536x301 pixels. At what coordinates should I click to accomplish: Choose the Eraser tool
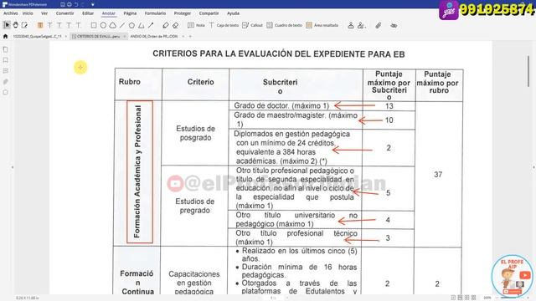coord(175,25)
